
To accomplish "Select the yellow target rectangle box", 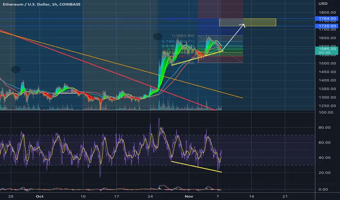I will [248, 22].
